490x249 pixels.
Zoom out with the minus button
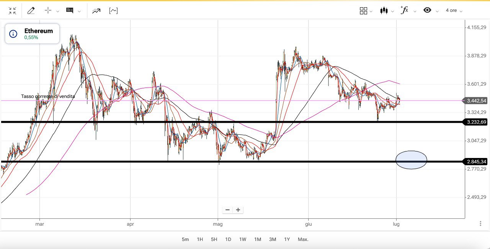click(x=227, y=210)
